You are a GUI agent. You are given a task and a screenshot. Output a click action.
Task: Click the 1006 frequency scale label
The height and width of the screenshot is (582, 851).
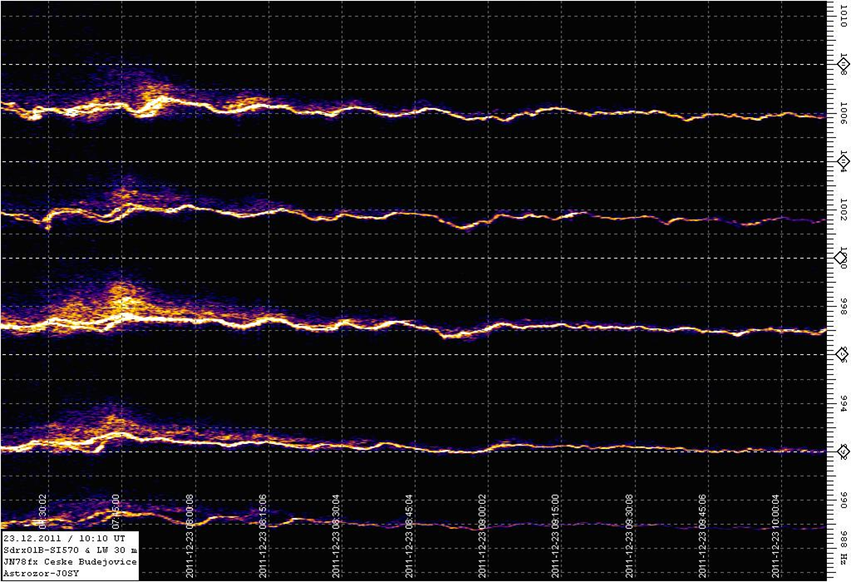click(843, 112)
